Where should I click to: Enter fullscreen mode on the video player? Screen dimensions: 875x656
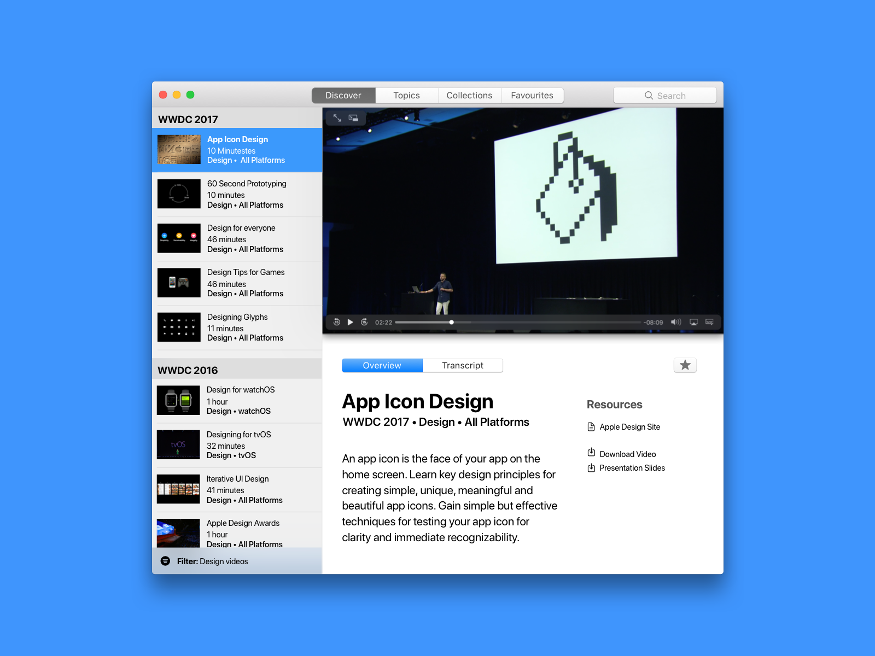point(337,118)
